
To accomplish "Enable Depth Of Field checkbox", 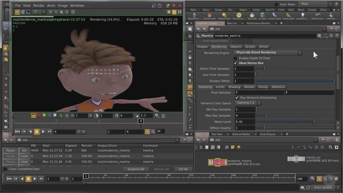I will (235, 58).
